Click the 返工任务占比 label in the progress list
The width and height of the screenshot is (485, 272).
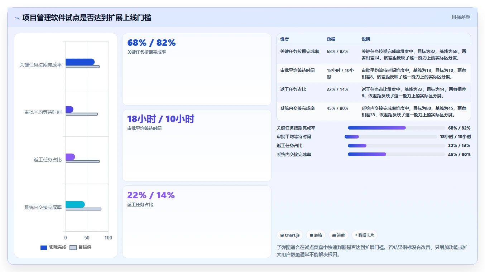click(289, 146)
